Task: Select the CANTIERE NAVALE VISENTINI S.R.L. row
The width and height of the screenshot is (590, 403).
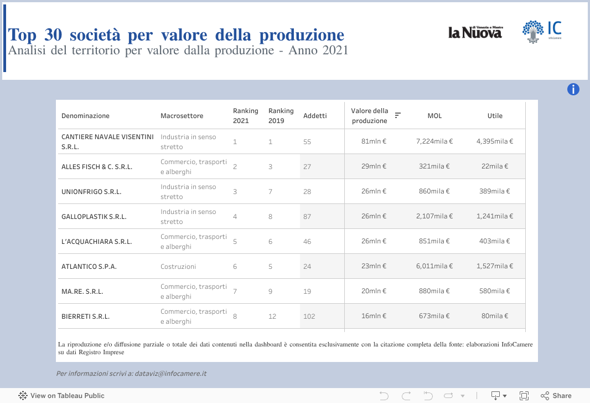Action: pos(107,142)
